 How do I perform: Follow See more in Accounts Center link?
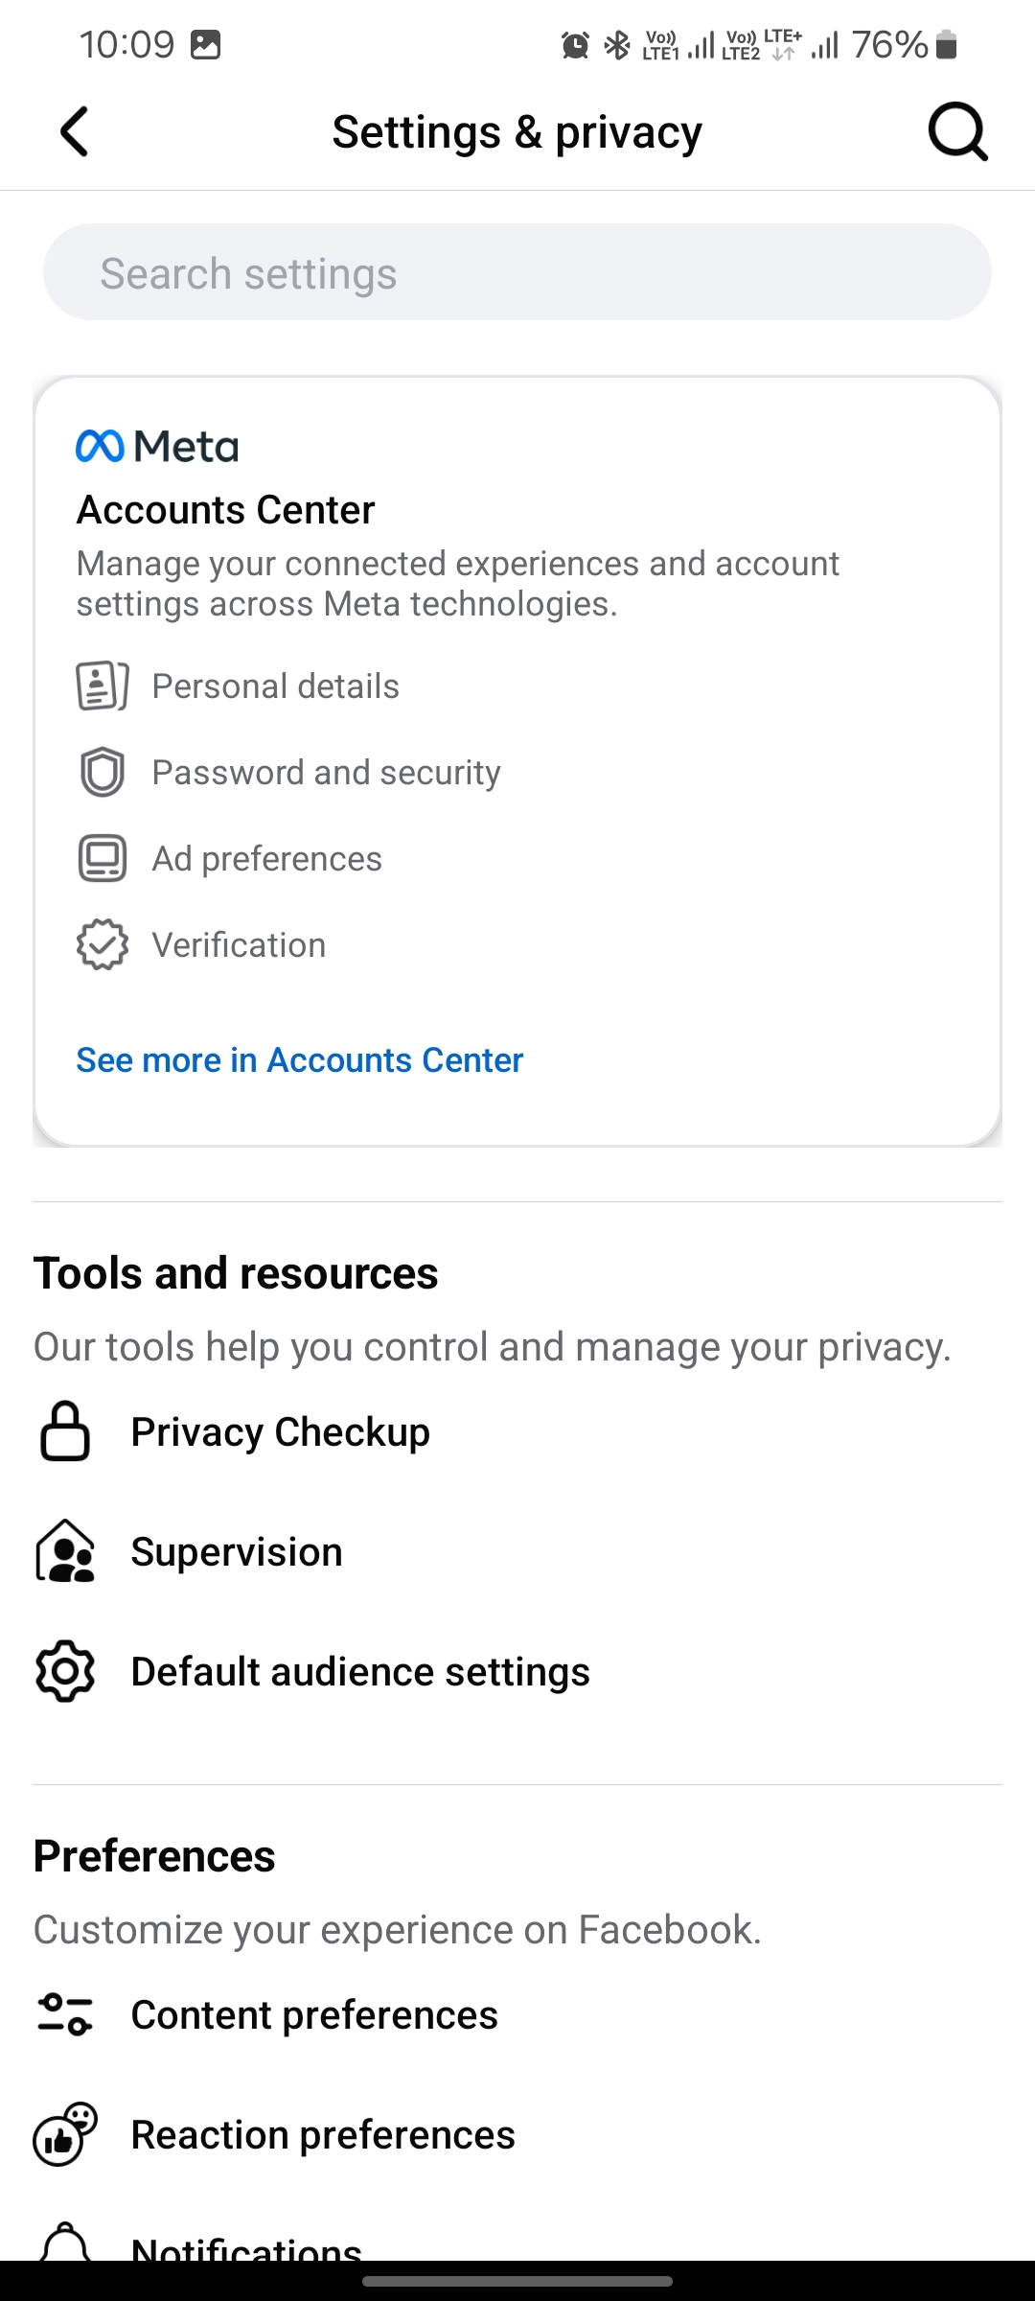300,1060
